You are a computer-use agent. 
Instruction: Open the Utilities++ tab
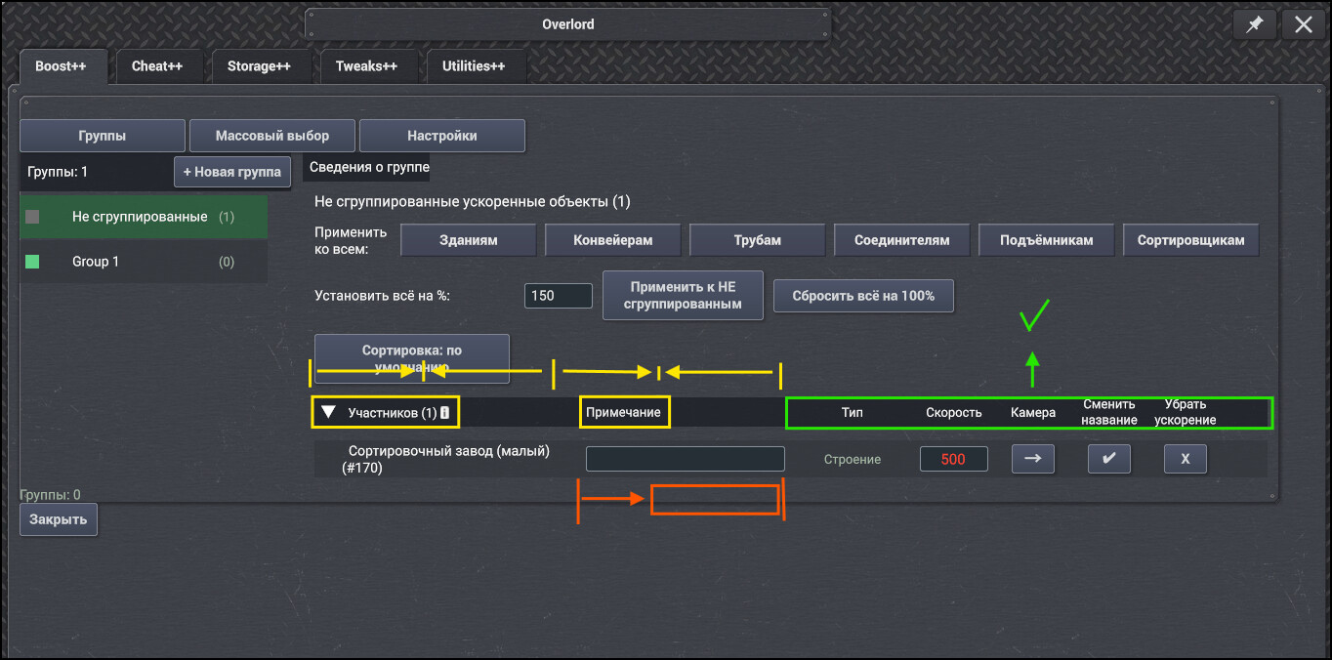tap(474, 66)
